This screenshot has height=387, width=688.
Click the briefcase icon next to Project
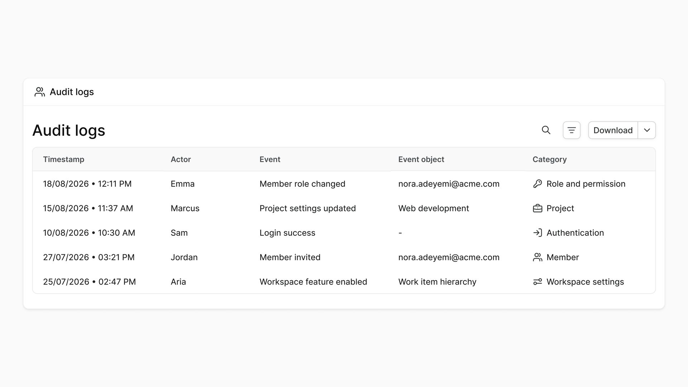[x=537, y=208]
